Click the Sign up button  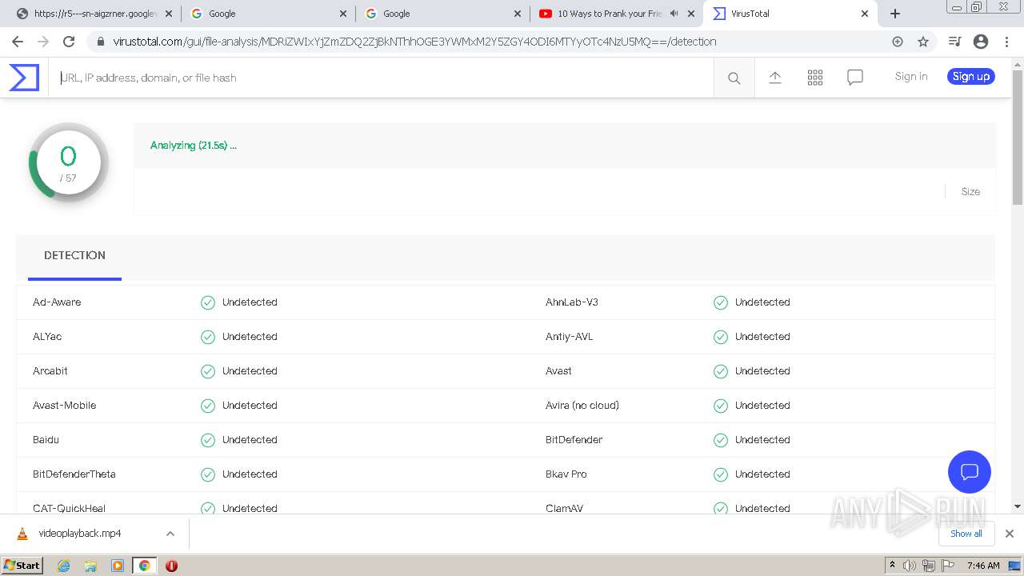pyautogui.click(x=971, y=77)
